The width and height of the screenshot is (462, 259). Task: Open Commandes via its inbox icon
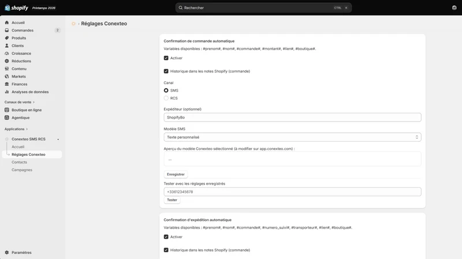tap(7, 31)
